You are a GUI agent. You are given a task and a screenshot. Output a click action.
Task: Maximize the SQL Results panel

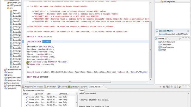tap(189, 86)
